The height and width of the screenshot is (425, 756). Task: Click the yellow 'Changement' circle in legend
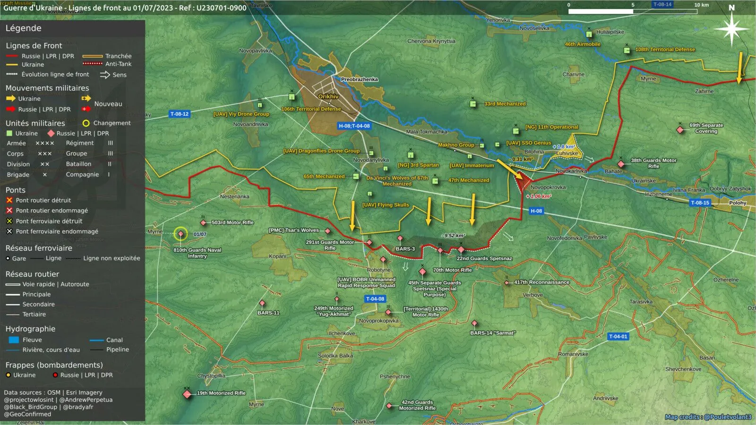(86, 123)
